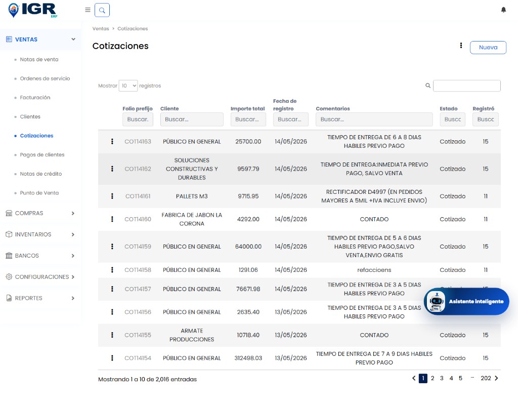This screenshot has width=518, height=404.
Task: Click the Inventarios box icon
Action: (x=9, y=234)
